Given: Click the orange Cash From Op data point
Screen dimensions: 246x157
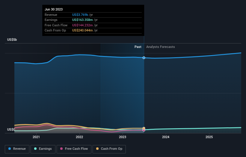Looking at the screenshot, I should coord(144,128).
